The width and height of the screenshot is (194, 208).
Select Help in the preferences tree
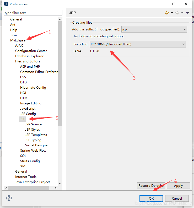(14, 30)
